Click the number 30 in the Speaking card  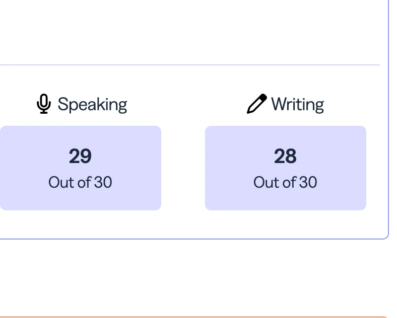[103, 182]
